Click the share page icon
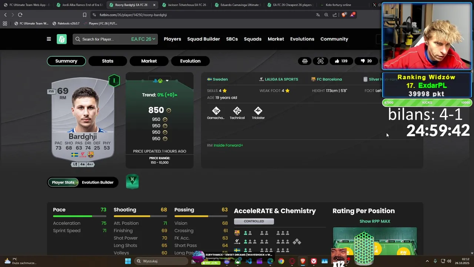The image size is (474, 267). coord(335,15)
